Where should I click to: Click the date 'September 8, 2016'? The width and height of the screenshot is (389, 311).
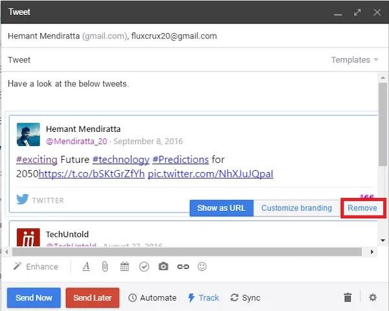[x=148, y=142]
